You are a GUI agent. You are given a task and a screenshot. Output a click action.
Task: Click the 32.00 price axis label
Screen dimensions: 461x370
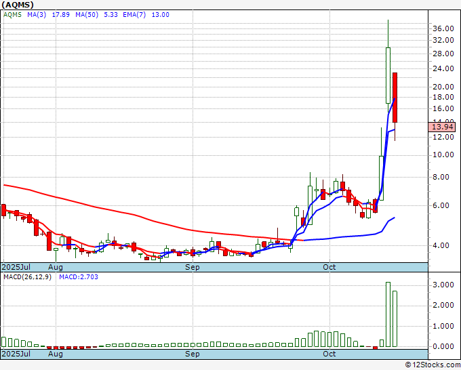click(x=443, y=40)
